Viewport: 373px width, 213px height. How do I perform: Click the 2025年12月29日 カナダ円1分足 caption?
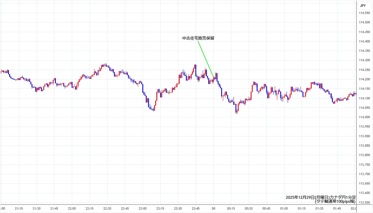(320, 197)
